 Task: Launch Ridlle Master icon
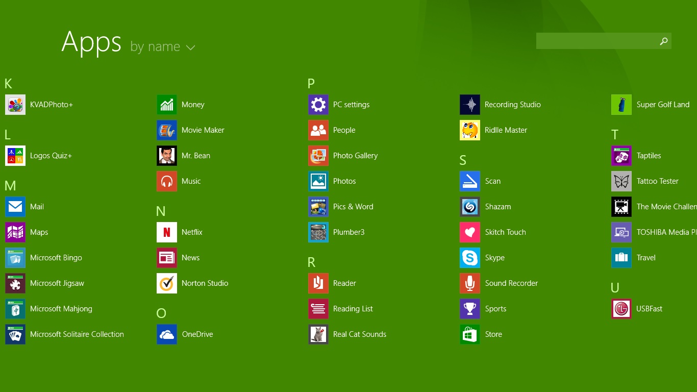(x=470, y=130)
